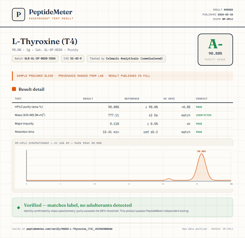Click the 0.11% major impurity result
The height and width of the screenshot is (238, 245).
114,124
